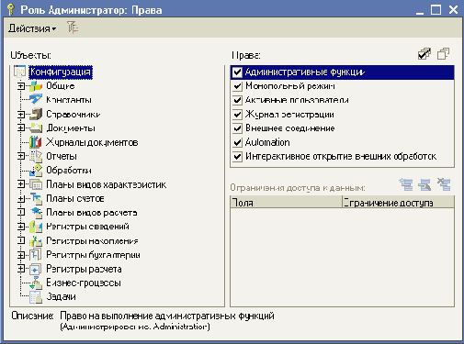Viewport: 464px width, 344px height.
Task: Click the add access restriction icon
Action: (x=406, y=184)
